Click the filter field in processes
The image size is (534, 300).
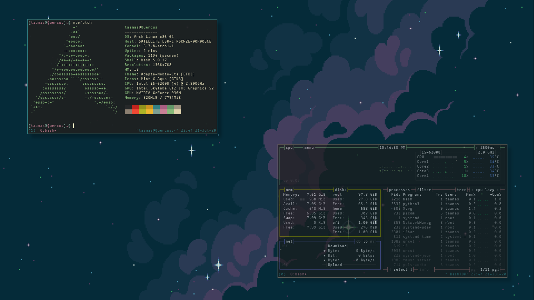[x=424, y=190]
